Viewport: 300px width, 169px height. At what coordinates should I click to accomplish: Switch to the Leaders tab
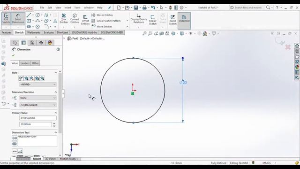point(25,63)
